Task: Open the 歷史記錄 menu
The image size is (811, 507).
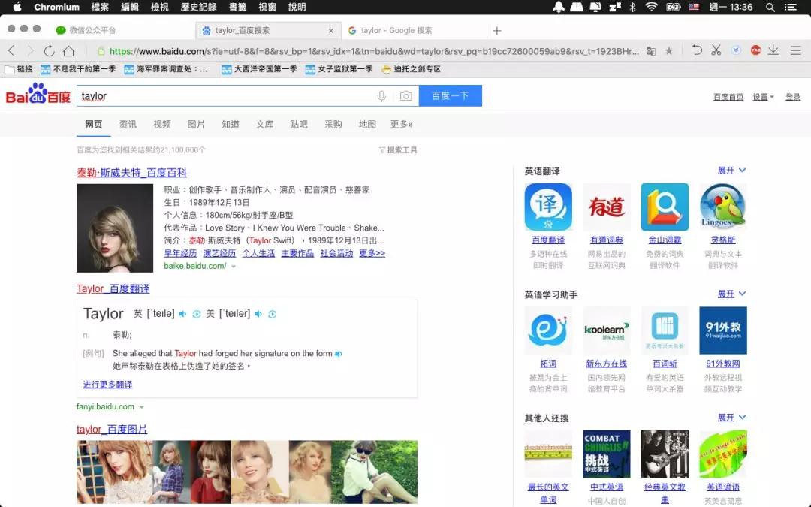Action: click(198, 8)
